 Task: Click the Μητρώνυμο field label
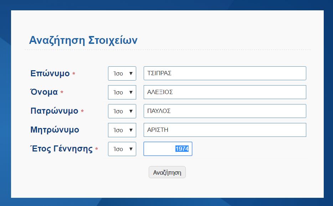[x=55, y=130]
